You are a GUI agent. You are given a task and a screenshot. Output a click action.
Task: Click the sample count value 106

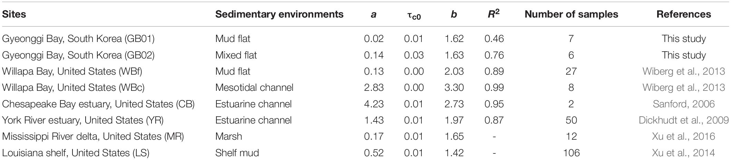pos(571,153)
